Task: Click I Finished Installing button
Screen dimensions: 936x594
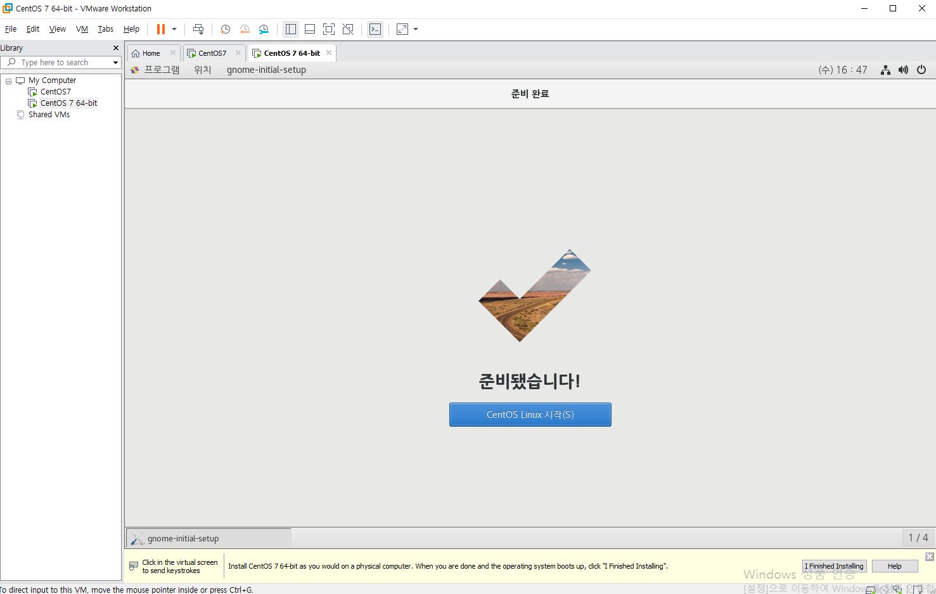Action: [834, 566]
